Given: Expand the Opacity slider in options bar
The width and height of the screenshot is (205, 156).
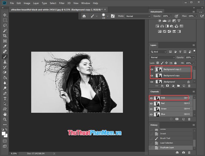Looking at the screenshot, I should click(x=171, y=16).
